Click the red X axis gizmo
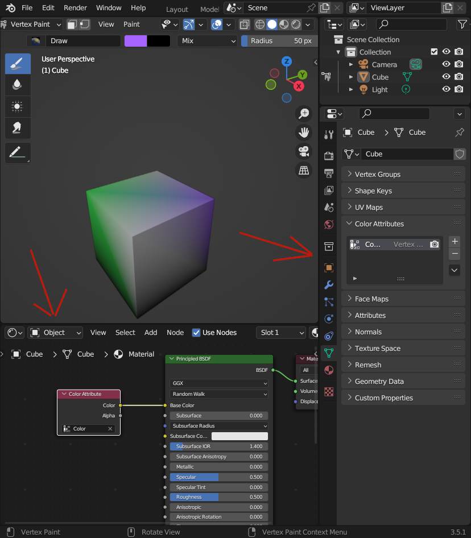This screenshot has height=538, width=471. click(x=299, y=86)
